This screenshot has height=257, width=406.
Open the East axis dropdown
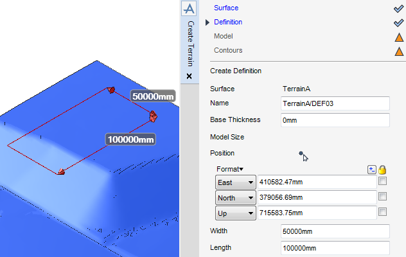[235, 182]
